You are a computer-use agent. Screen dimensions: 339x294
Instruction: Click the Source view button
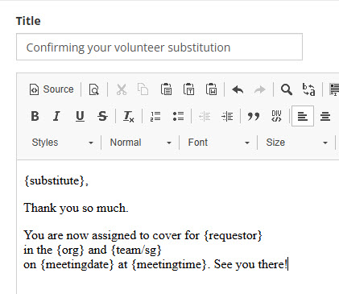click(52, 89)
